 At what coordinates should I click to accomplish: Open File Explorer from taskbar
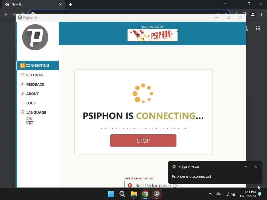coord(134,194)
